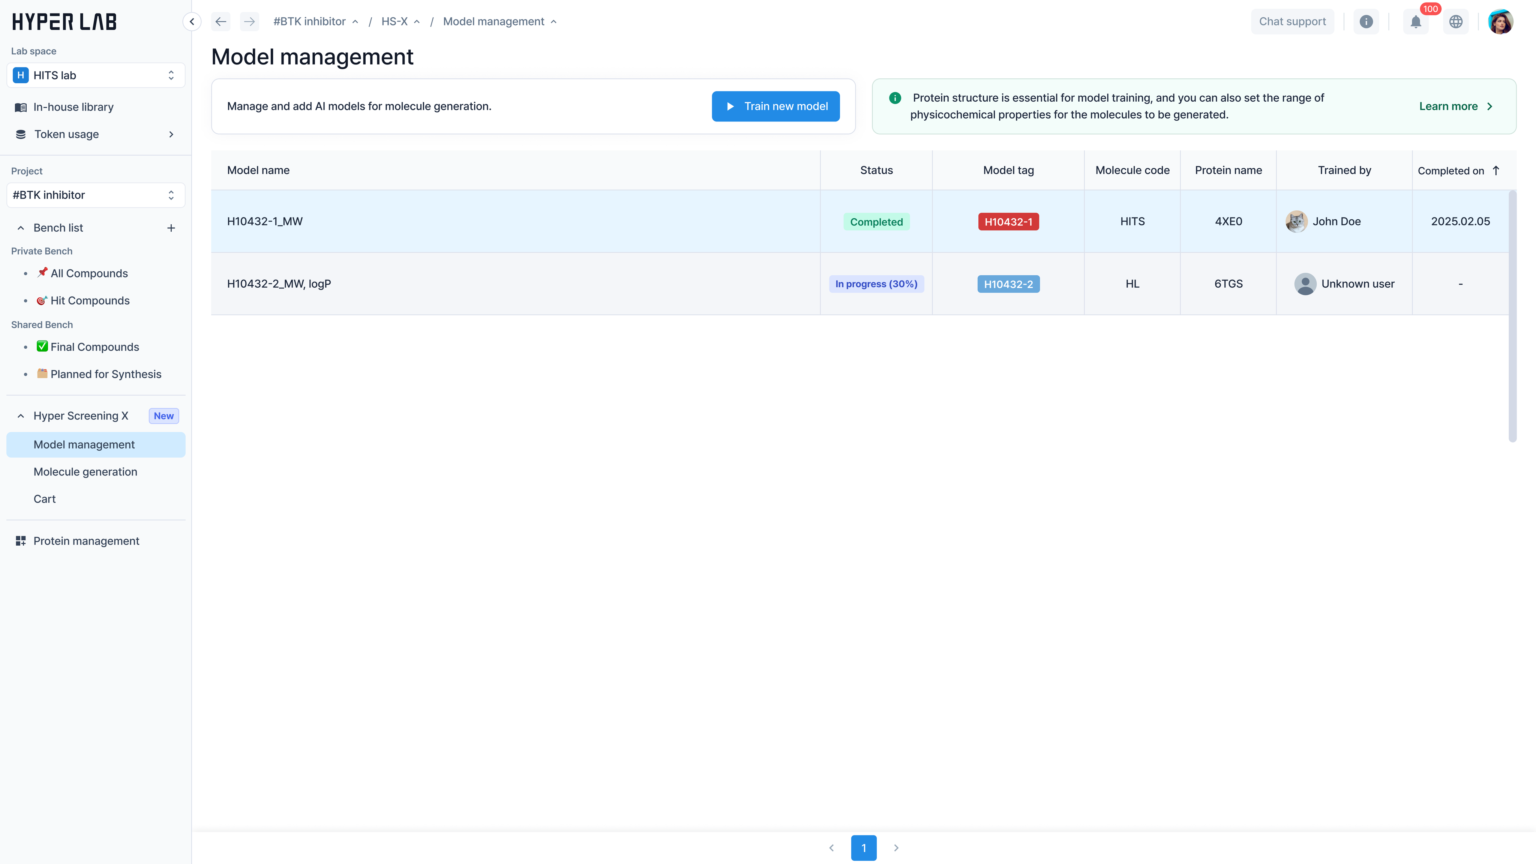The height and width of the screenshot is (864, 1536).
Task: Click the table's vertical scrollbar
Action: click(x=1512, y=316)
